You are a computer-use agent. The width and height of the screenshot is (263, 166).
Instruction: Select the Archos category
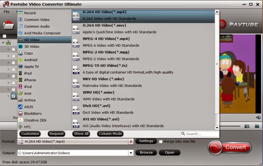click(44, 100)
